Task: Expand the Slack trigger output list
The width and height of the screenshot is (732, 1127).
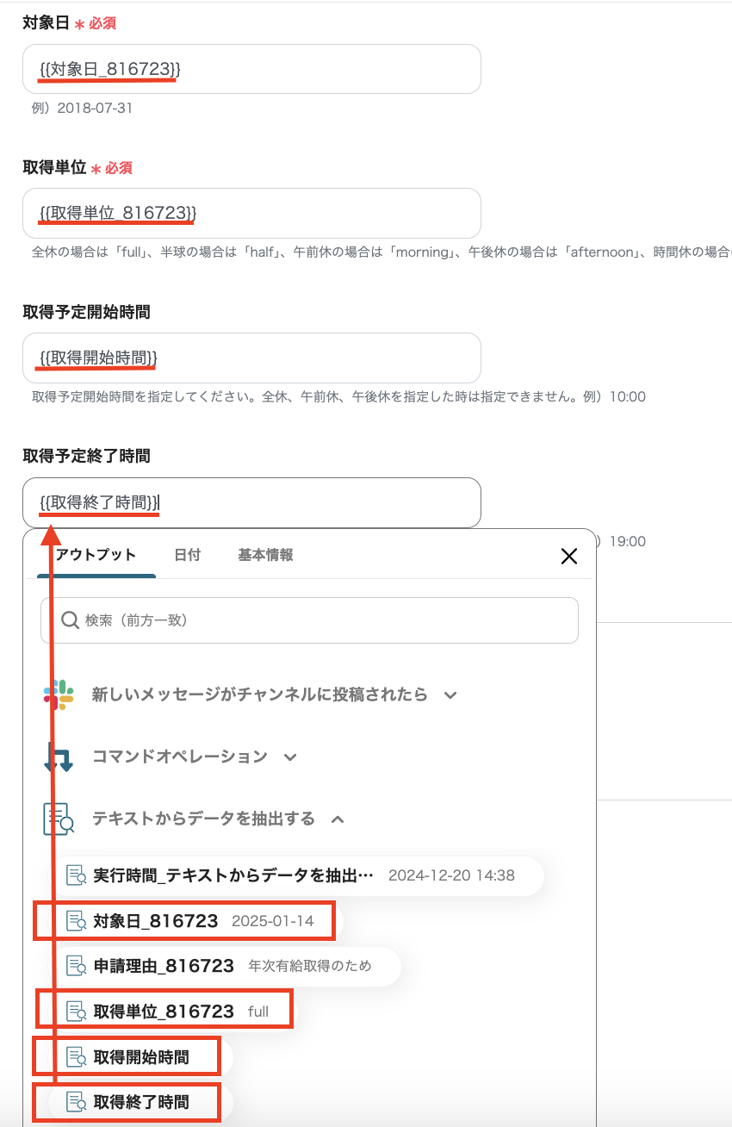Action: click(451, 694)
